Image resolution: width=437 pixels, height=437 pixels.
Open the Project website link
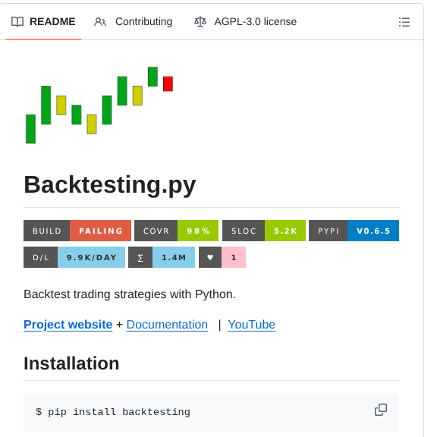pyautogui.click(x=68, y=325)
